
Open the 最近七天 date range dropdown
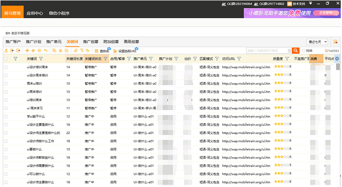(x=317, y=42)
